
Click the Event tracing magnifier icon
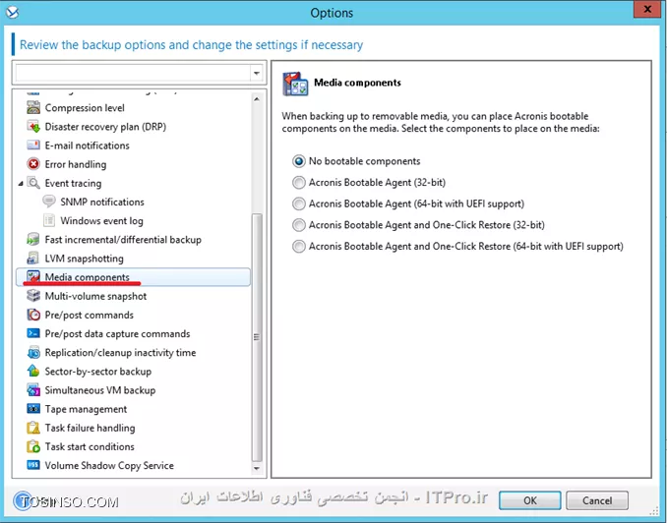[33, 183]
